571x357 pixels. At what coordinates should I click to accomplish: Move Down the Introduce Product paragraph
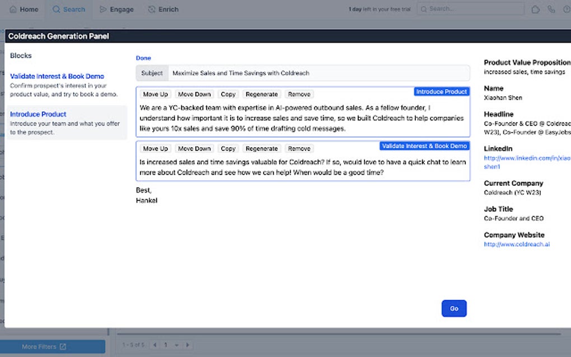tap(194, 94)
